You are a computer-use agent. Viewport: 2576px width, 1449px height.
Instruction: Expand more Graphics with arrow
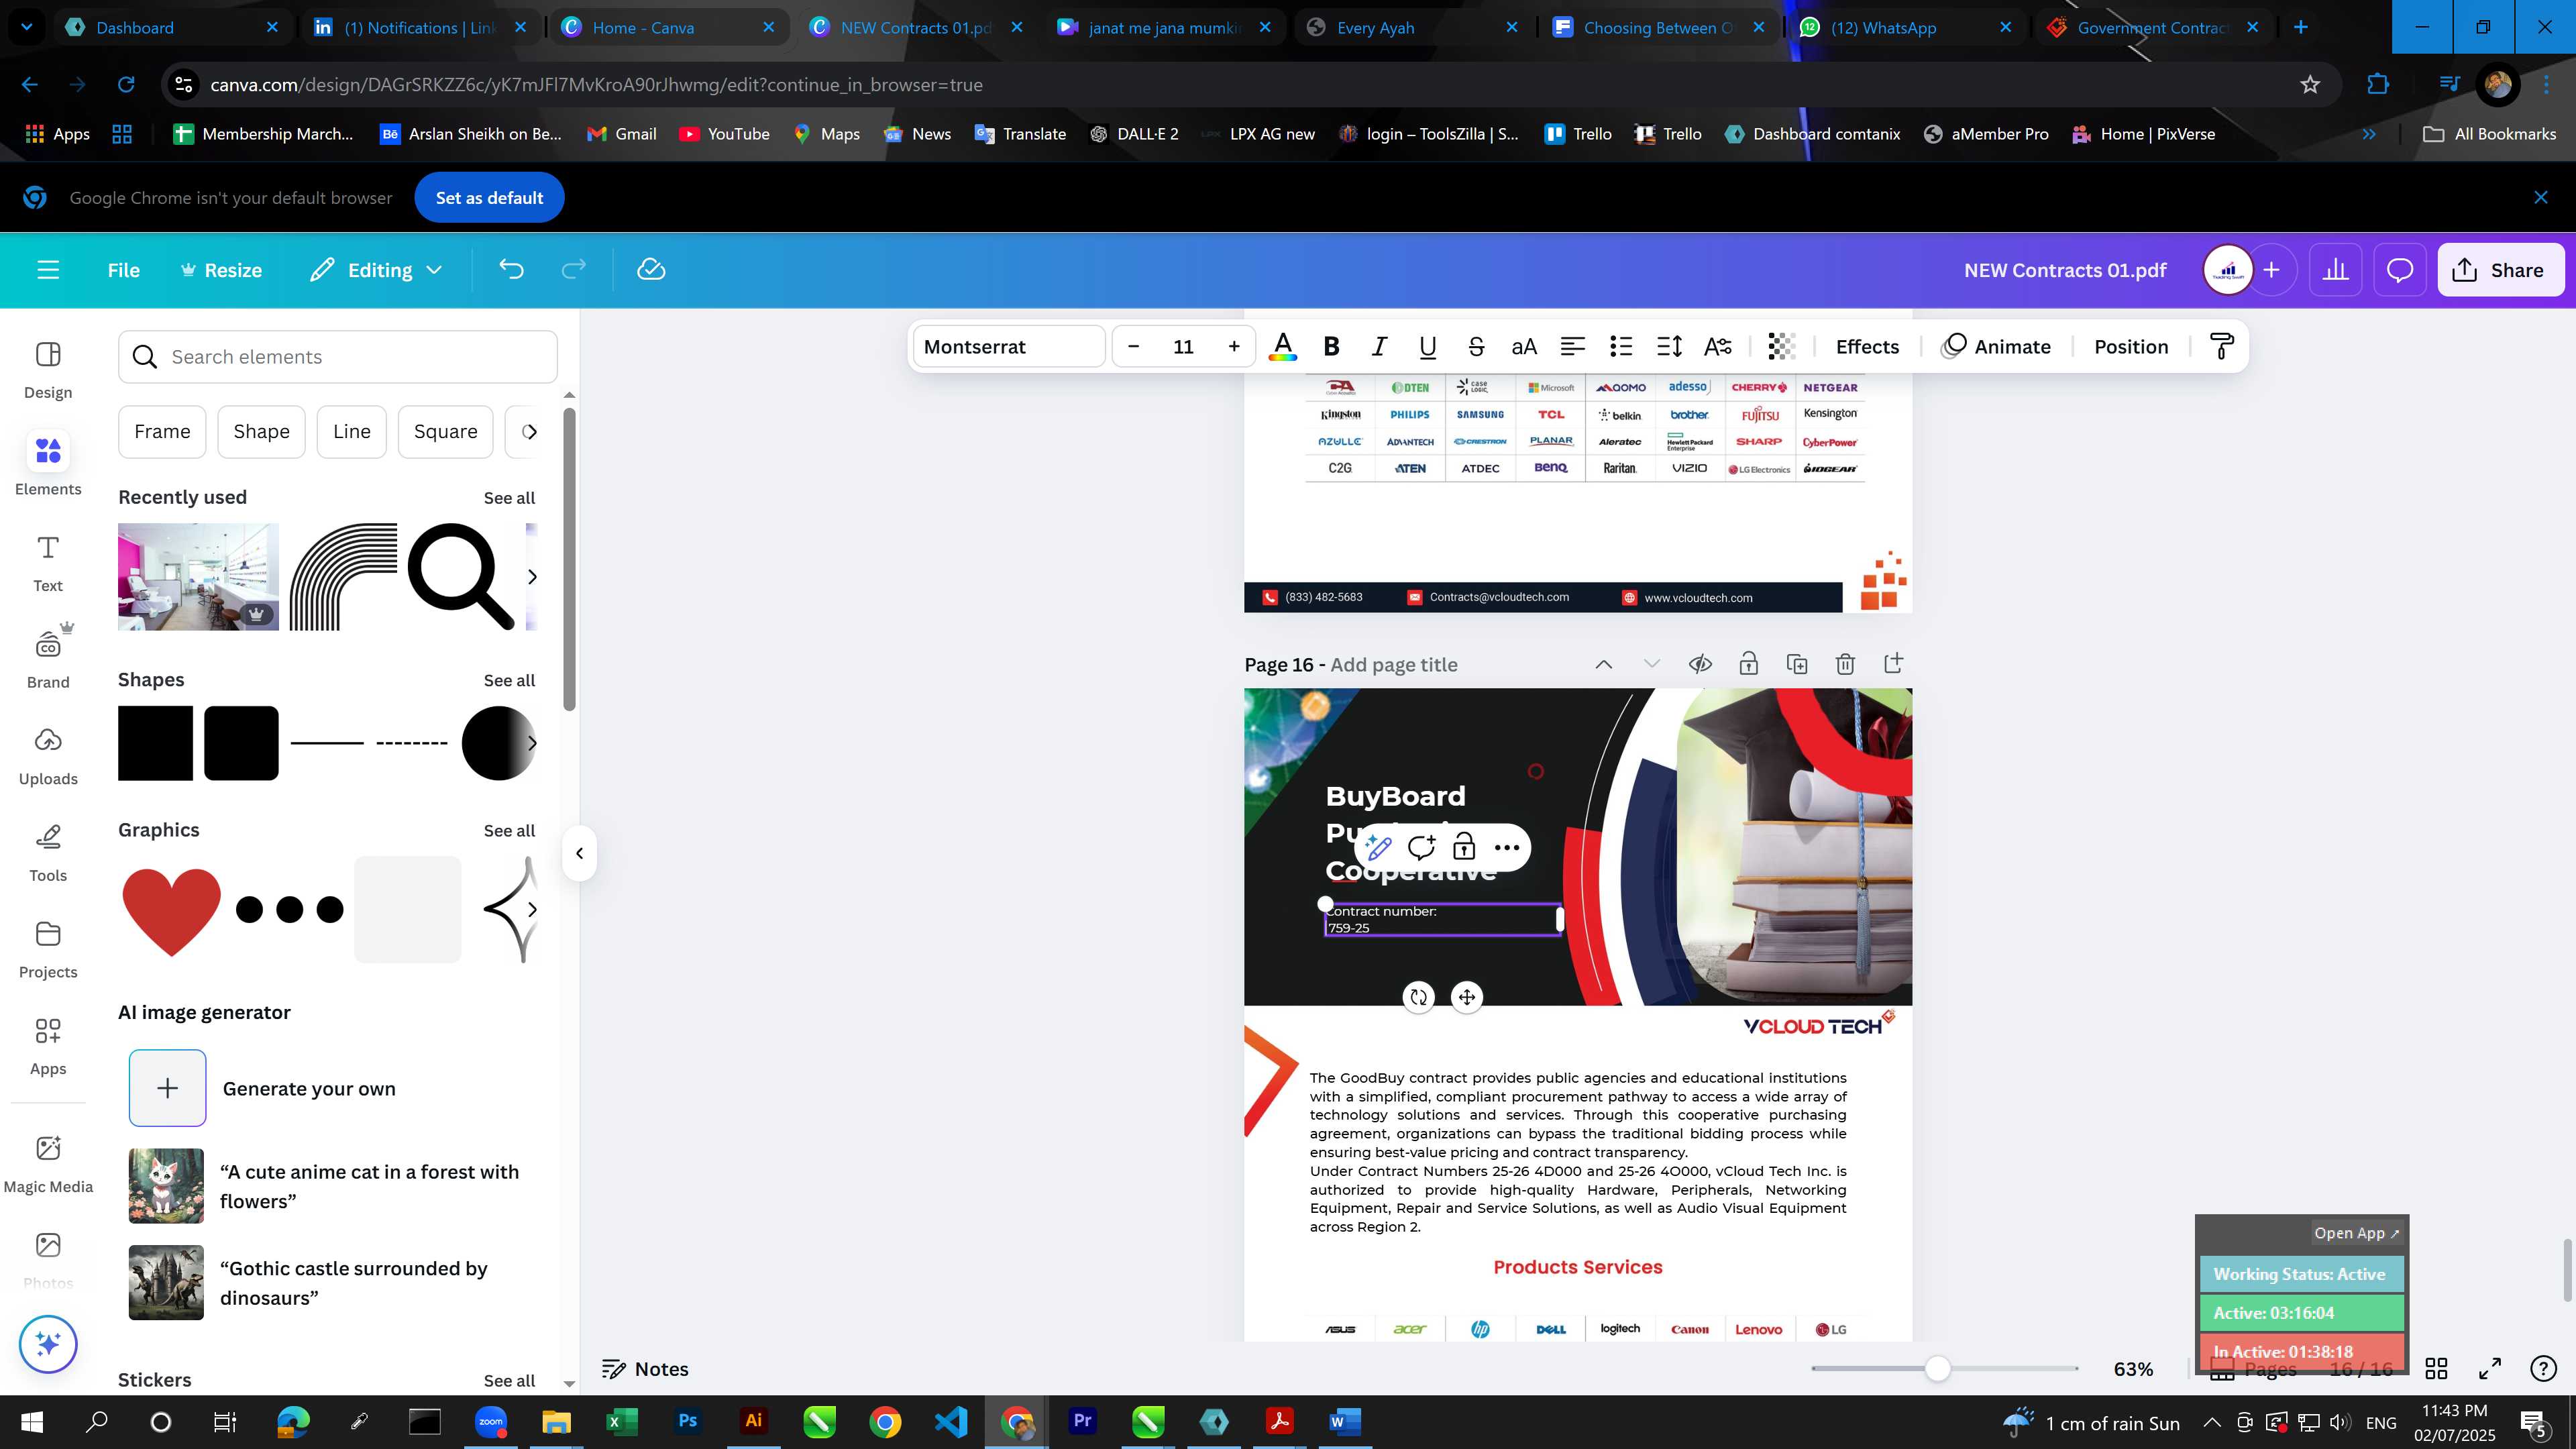click(x=532, y=910)
